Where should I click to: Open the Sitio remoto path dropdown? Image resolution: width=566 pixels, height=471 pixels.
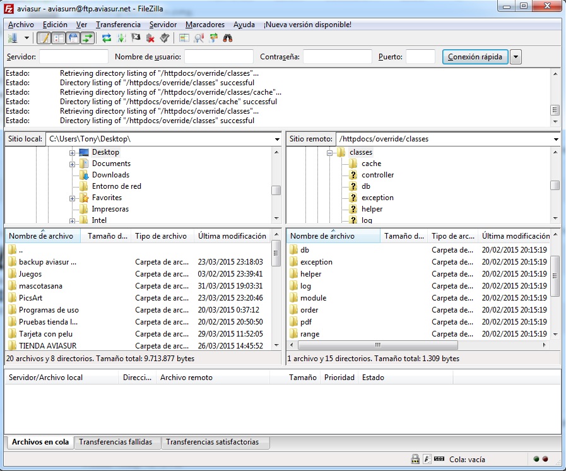[x=556, y=139]
